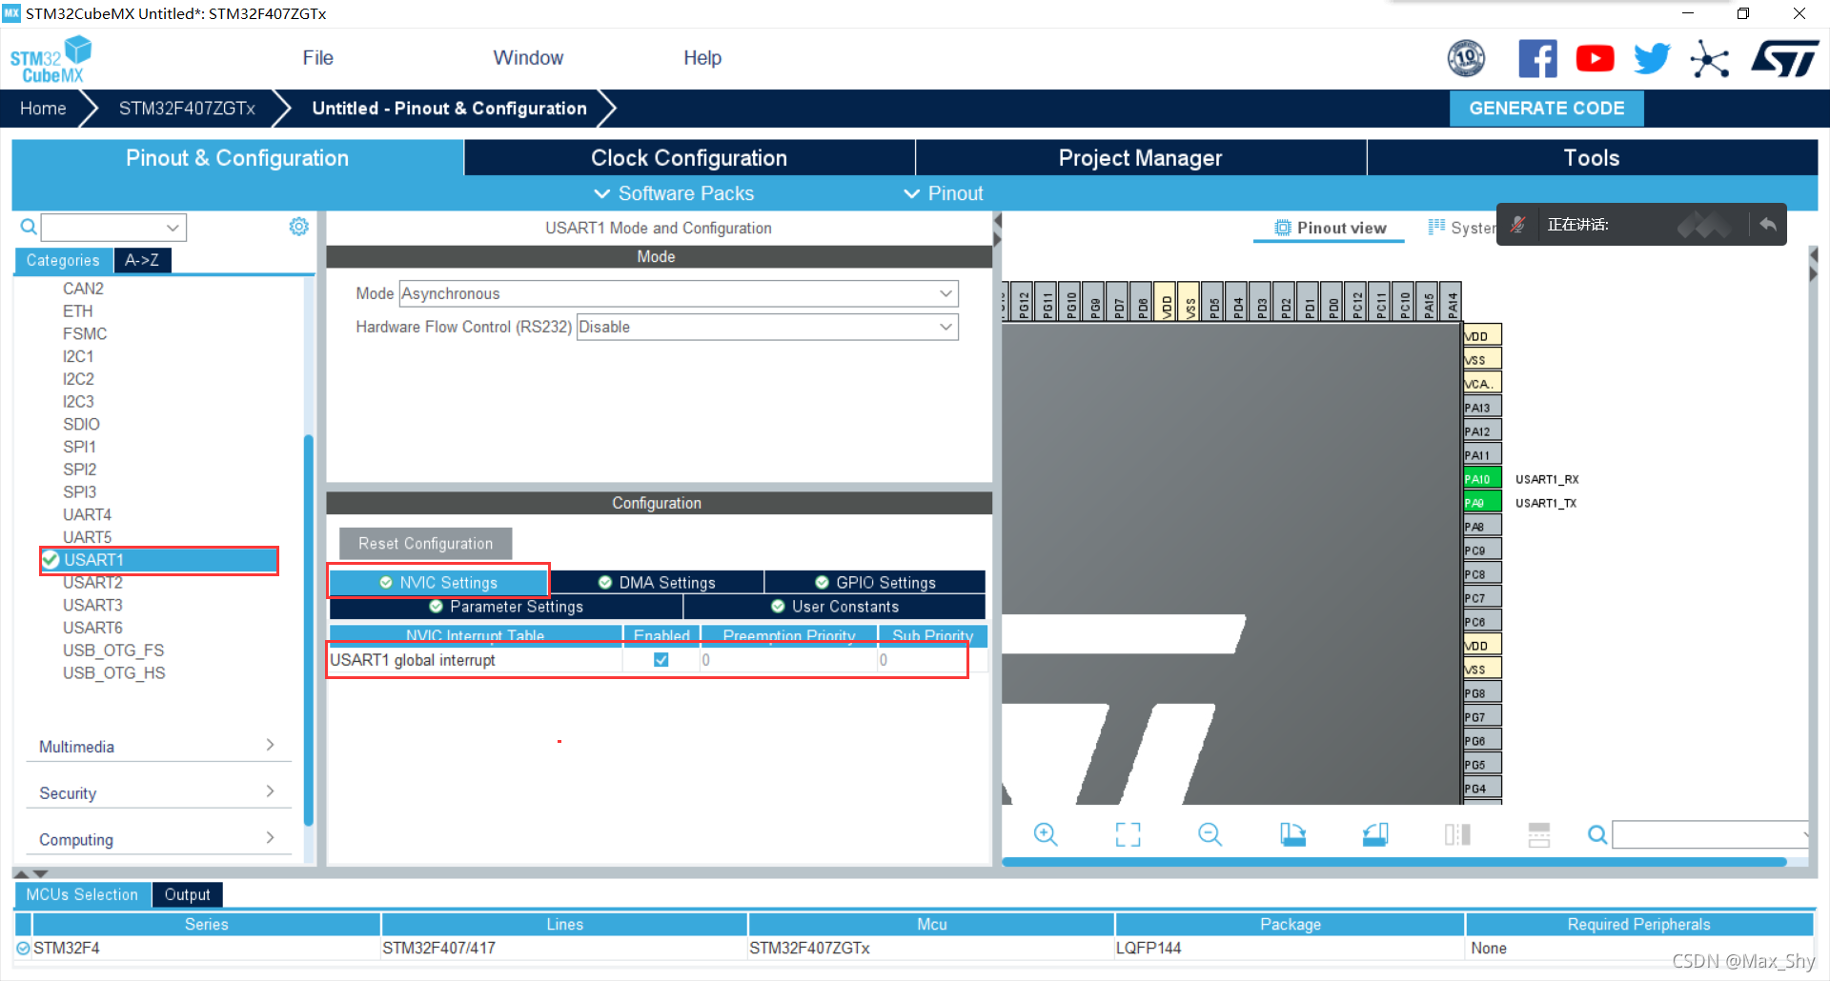
Task: Click the pin search input field
Action: click(x=1710, y=835)
